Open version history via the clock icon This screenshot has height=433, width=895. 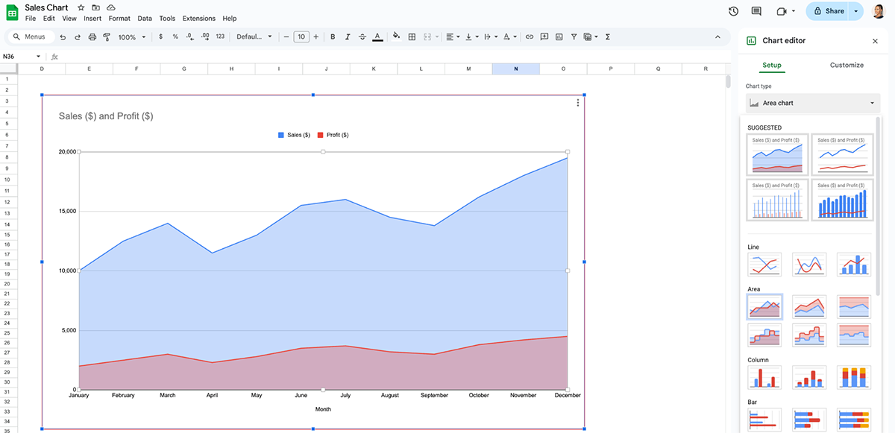point(732,11)
